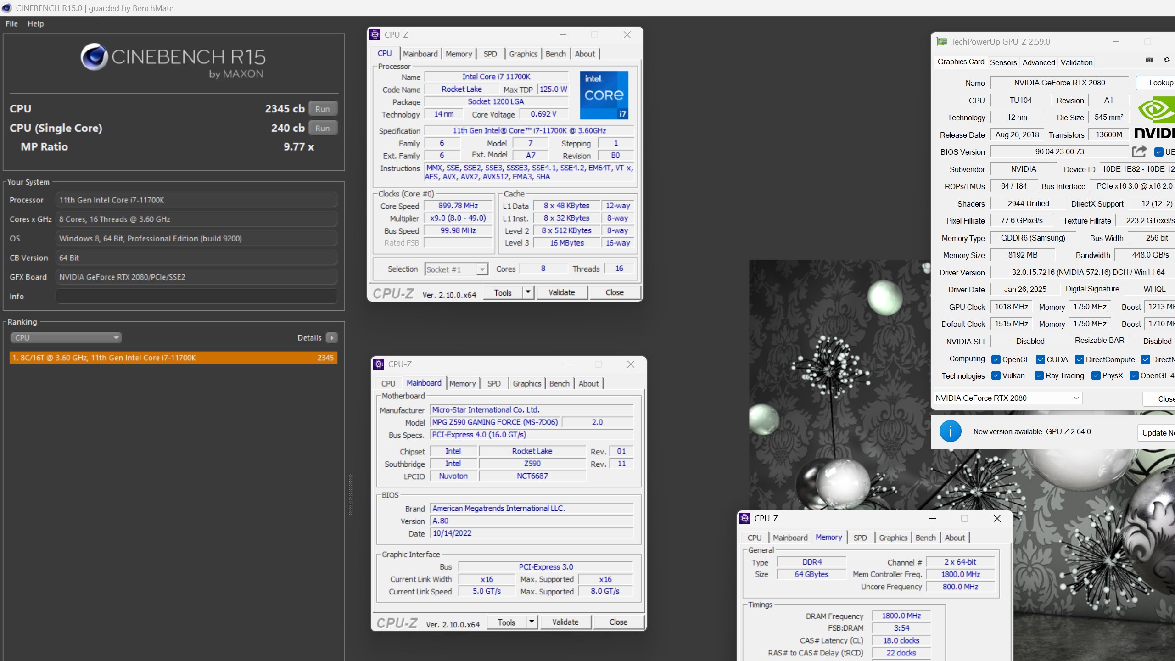
Task: Open the CPU ranking type dropdown in Cinebench
Action: 66,338
